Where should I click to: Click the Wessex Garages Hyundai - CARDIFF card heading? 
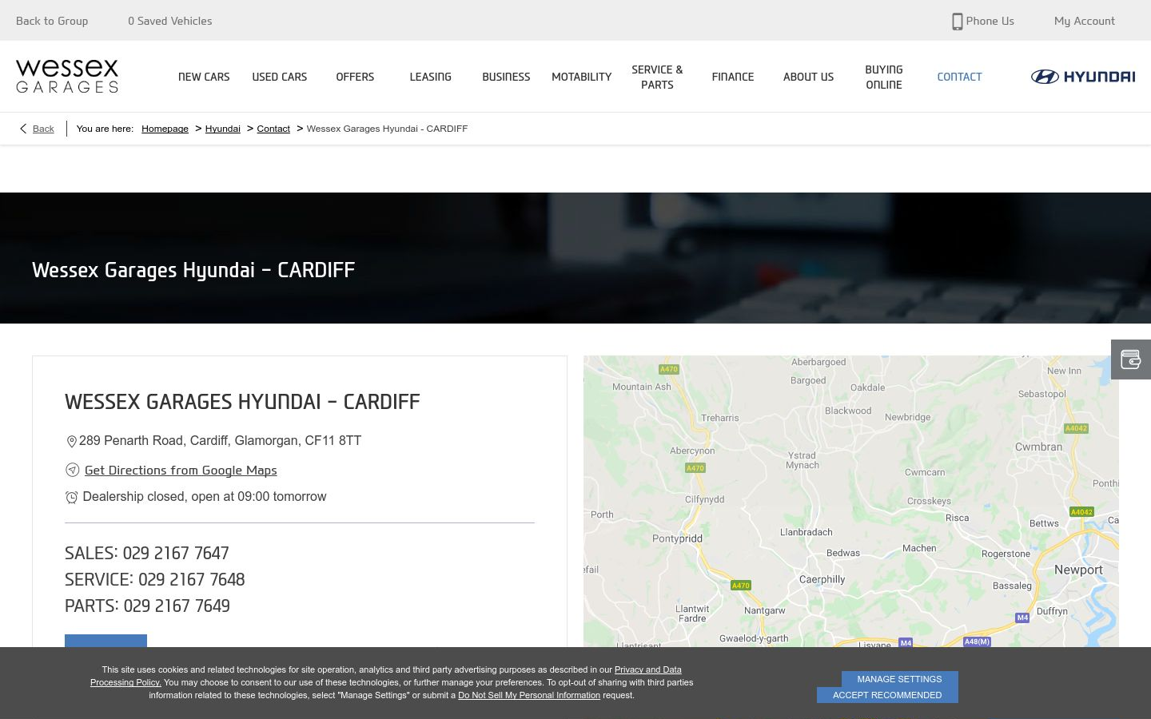[x=242, y=402]
